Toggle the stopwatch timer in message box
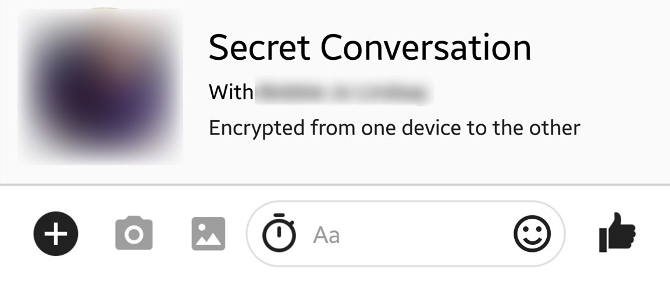This screenshot has width=670, height=282. point(279,233)
